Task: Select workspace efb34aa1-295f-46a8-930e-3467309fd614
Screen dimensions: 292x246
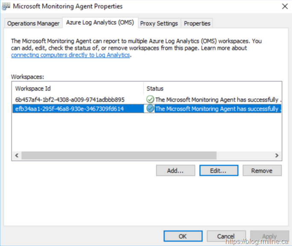Action: [69, 108]
